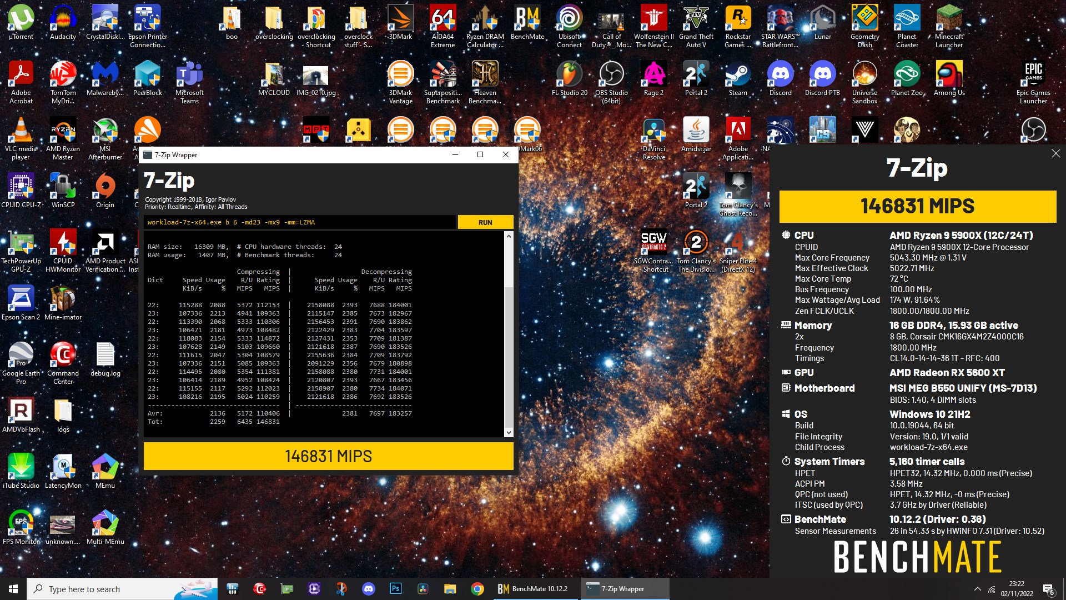
Task: Open the Adobe Acrobat desktop icon
Action: (21, 82)
